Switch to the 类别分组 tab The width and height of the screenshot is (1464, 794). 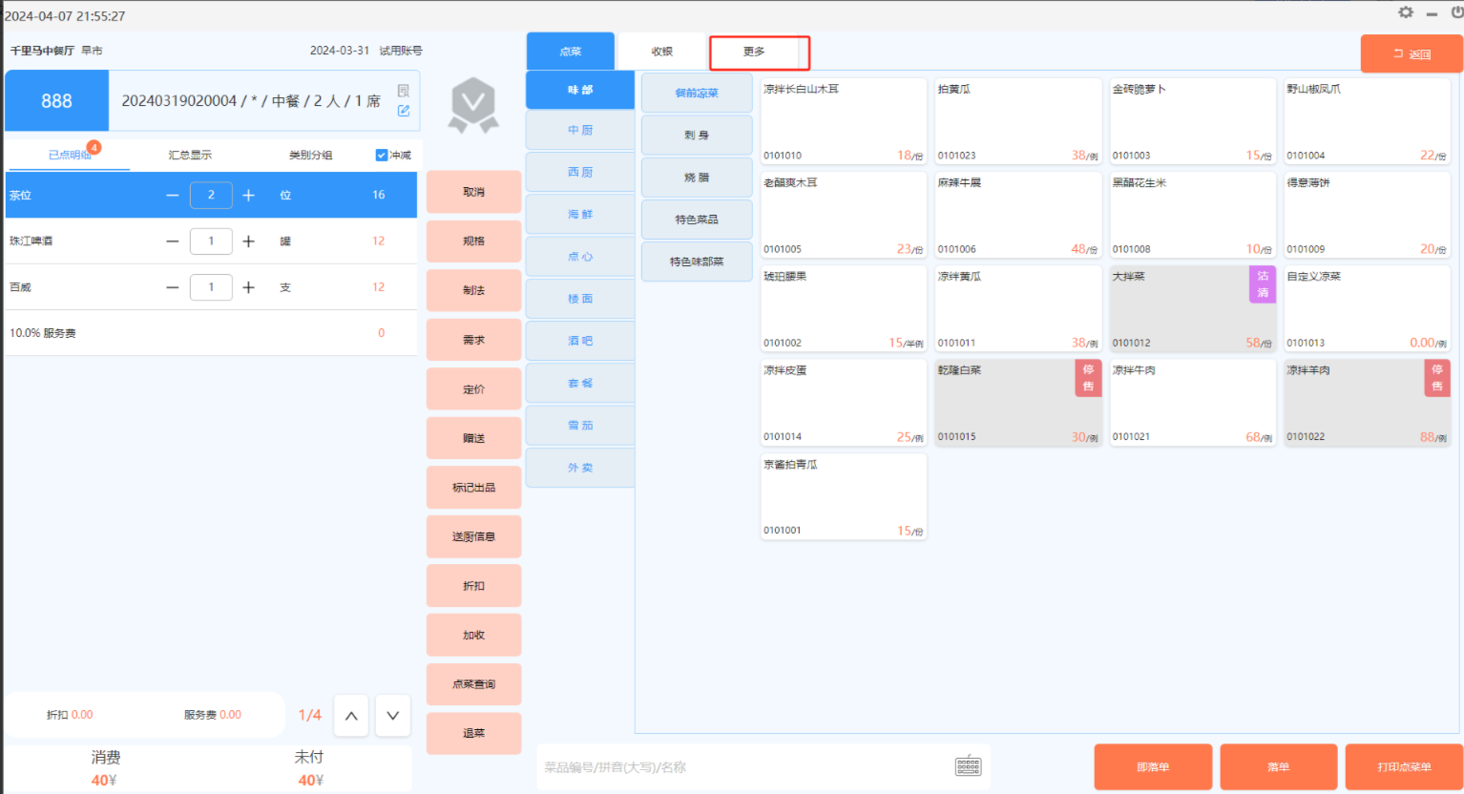310,155
